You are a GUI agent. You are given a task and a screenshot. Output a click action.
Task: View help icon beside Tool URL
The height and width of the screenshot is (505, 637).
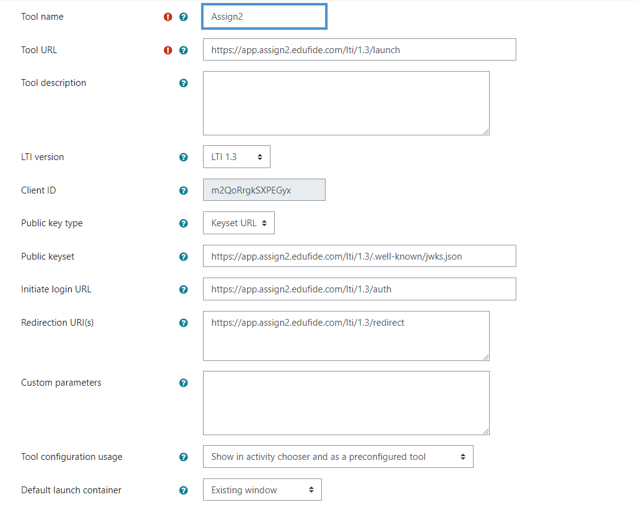(x=183, y=50)
